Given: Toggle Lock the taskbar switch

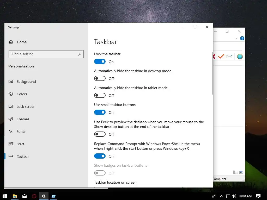Looking at the screenshot, I should coord(100,61).
